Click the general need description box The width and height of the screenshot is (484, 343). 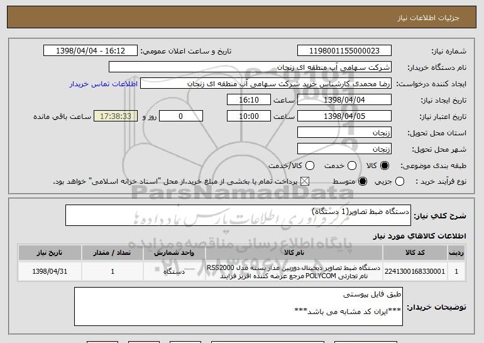pyautogui.click(x=238, y=215)
